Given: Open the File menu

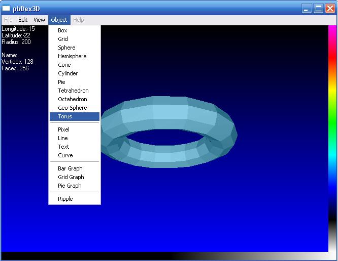Looking at the screenshot, I should click(8, 20).
